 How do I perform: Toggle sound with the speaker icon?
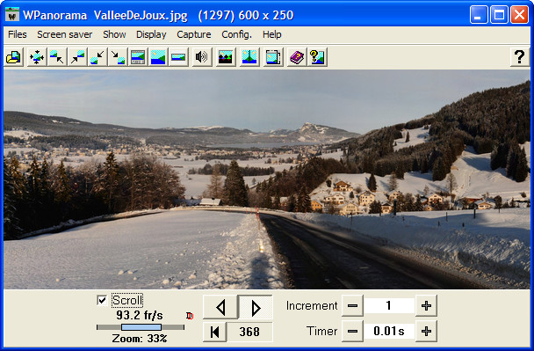click(202, 57)
